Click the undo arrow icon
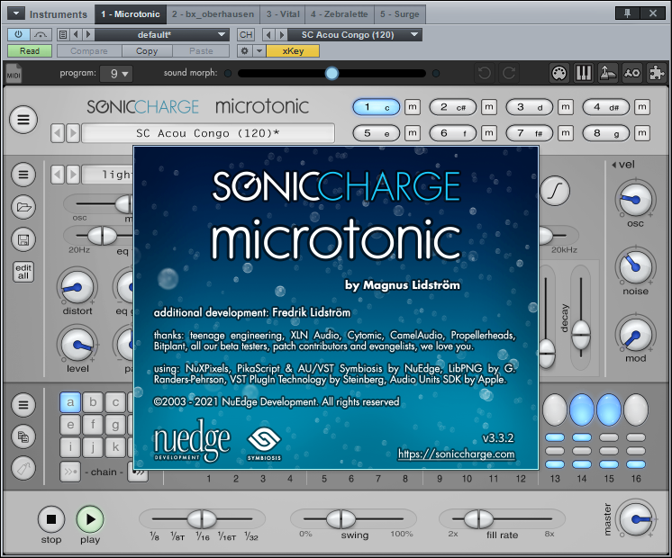Image resolution: width=672 pixels, height=558 pixels. (x=485, y=73)
